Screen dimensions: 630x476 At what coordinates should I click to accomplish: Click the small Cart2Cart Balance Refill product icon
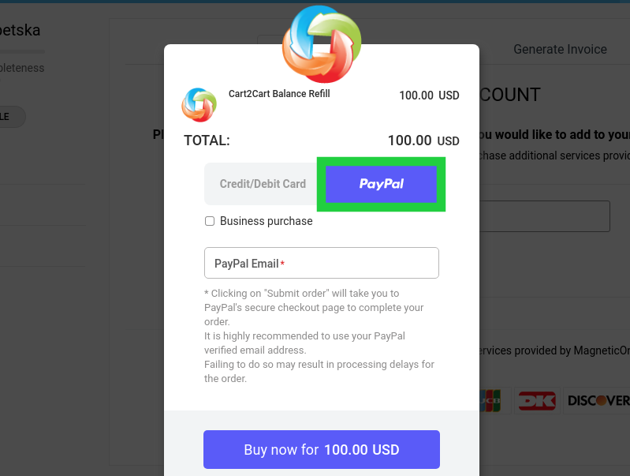(199, 105)
